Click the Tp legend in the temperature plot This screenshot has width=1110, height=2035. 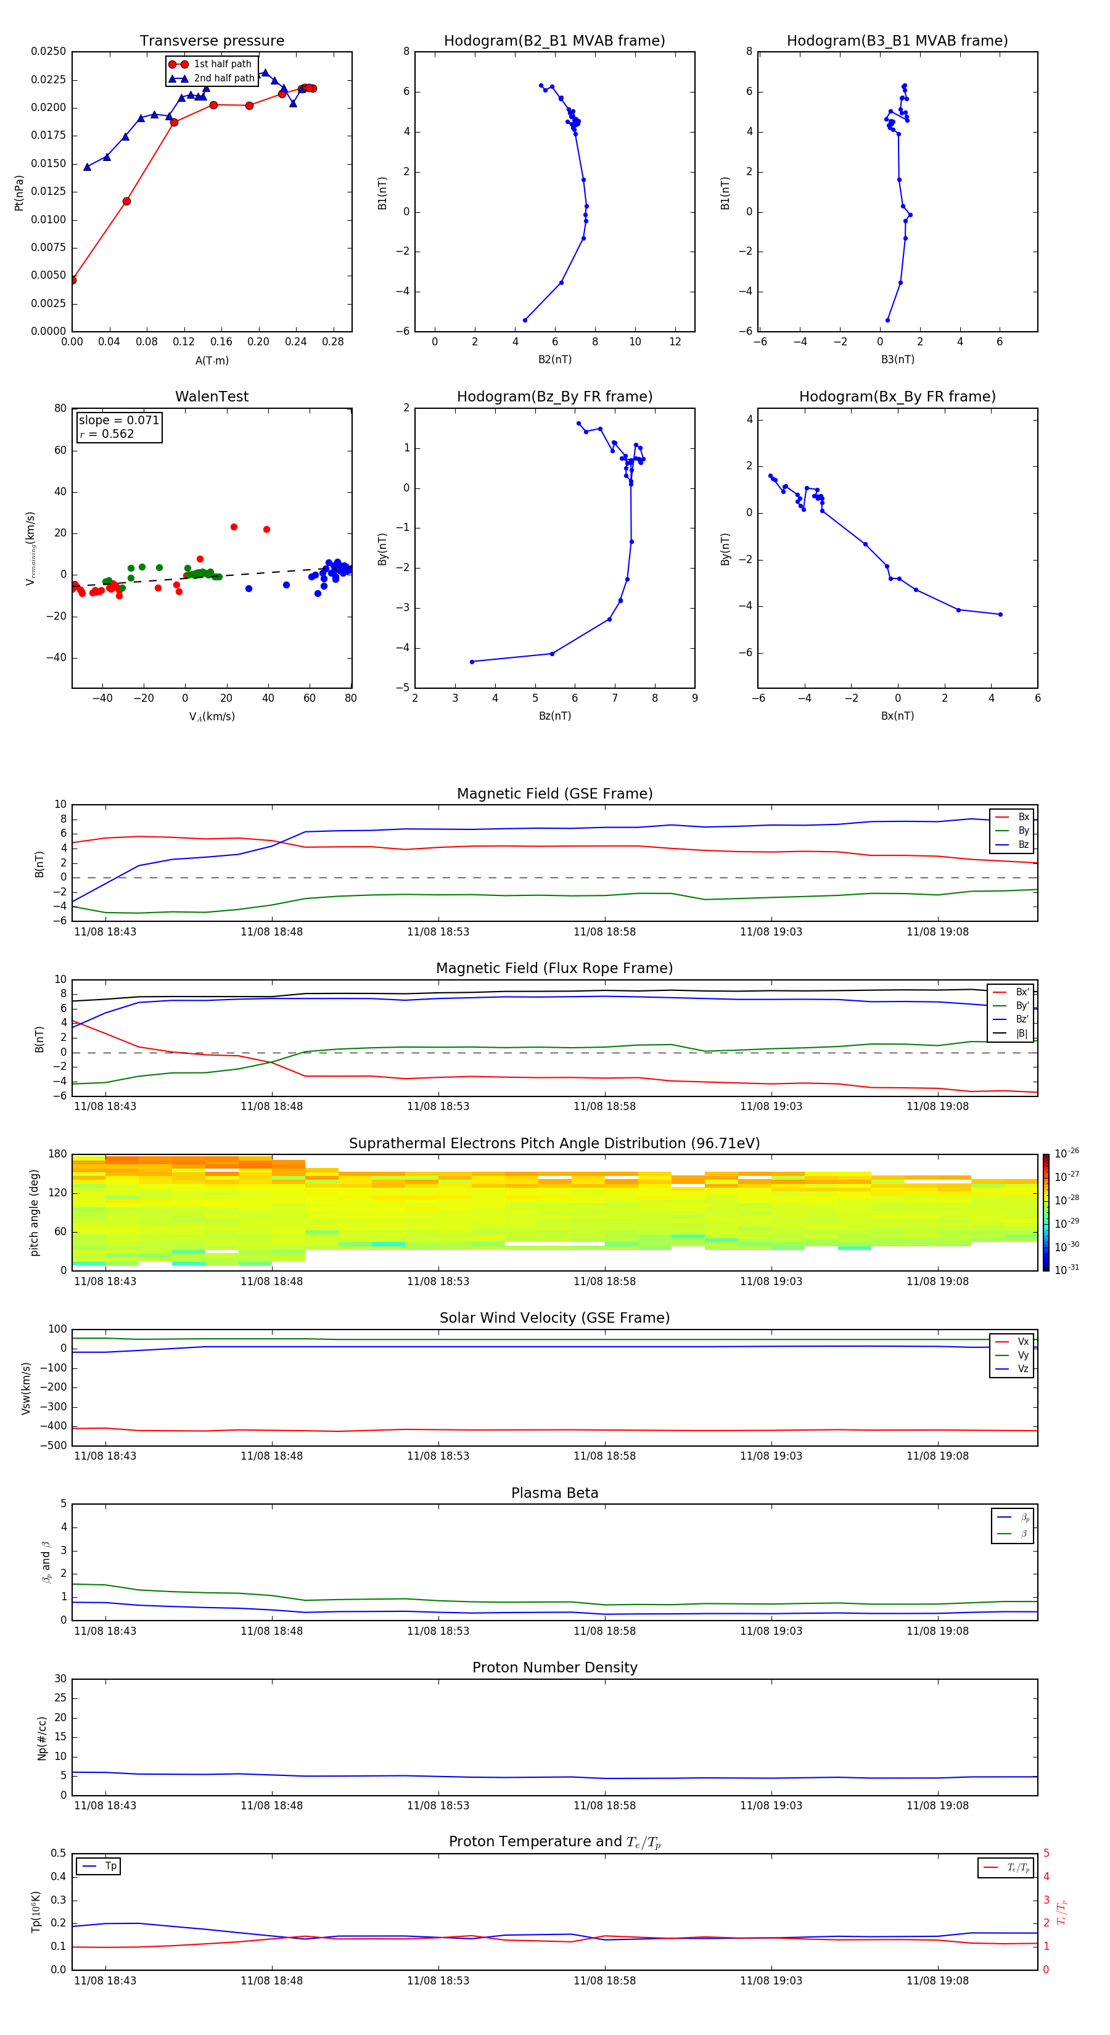[99, 1866]
